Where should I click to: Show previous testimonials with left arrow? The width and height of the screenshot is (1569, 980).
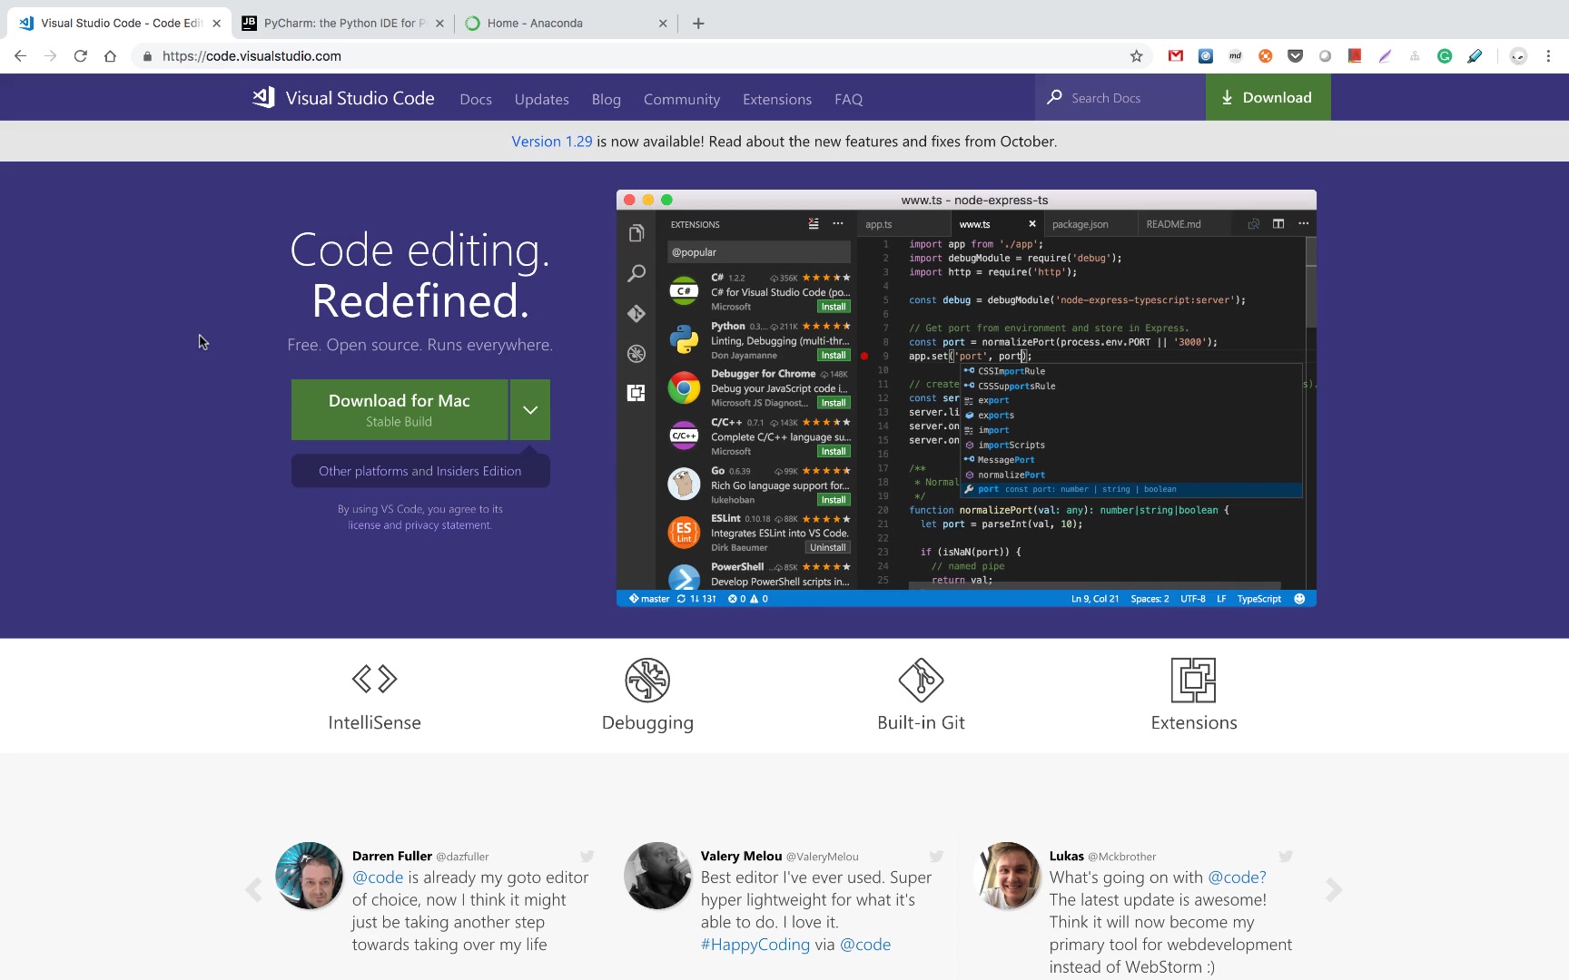click(254, 889)
